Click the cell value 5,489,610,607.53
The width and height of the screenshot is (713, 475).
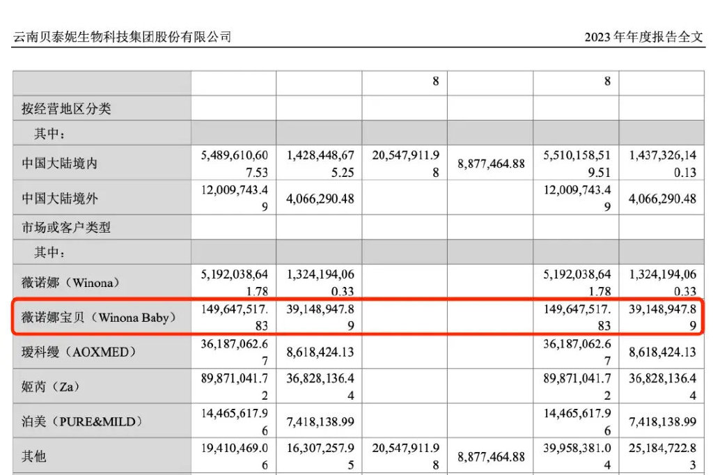tap(234, 164)
